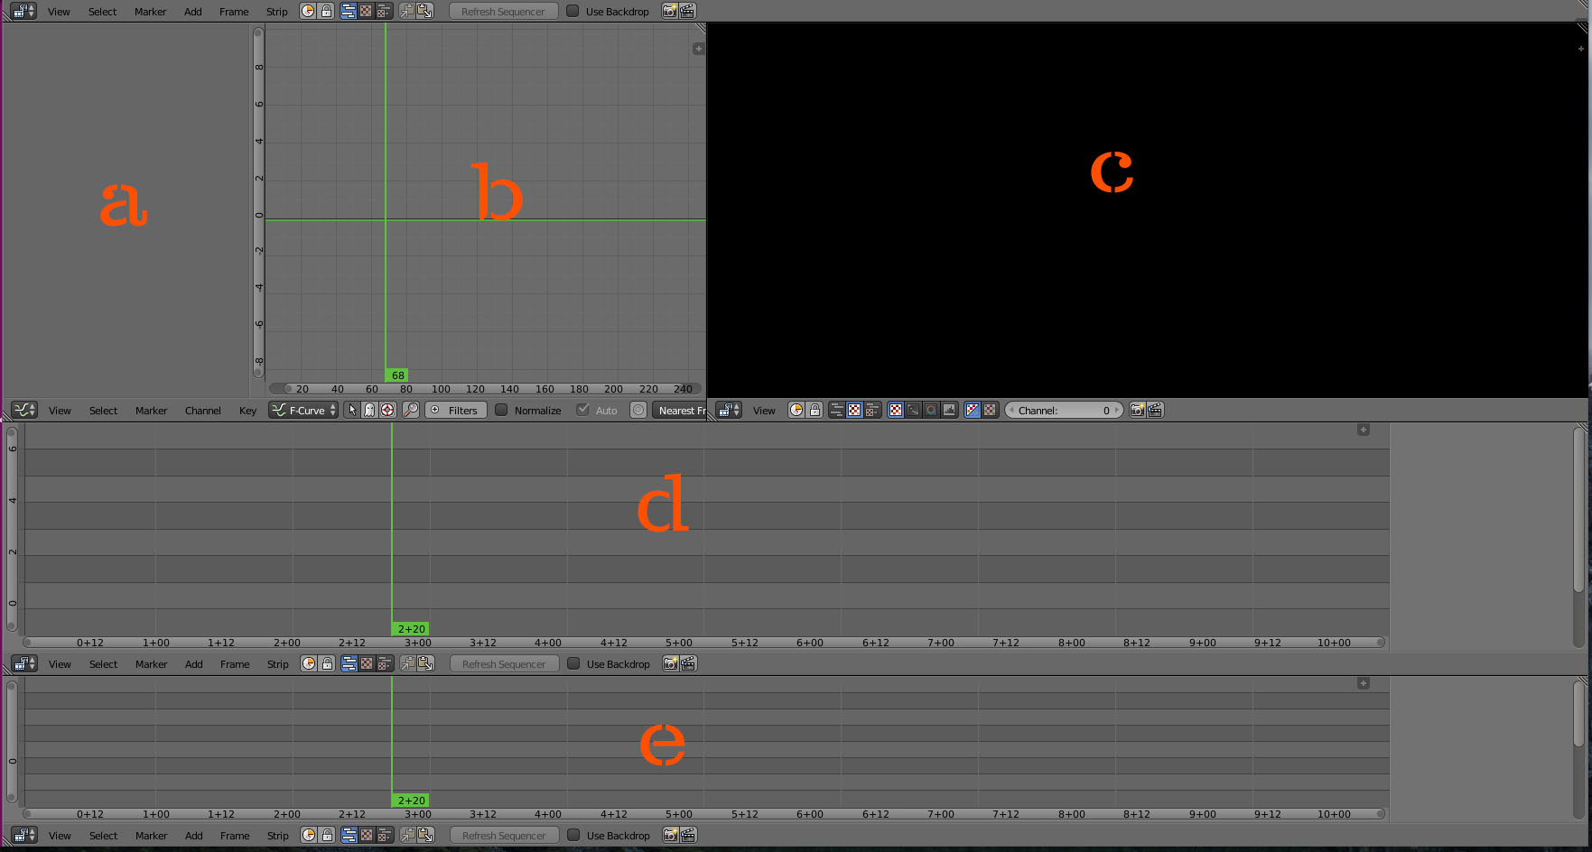1592x852 pixels.
Task: Enable the only-selected-channels cursor icon in Graph Editor
Action: (387, 410)
